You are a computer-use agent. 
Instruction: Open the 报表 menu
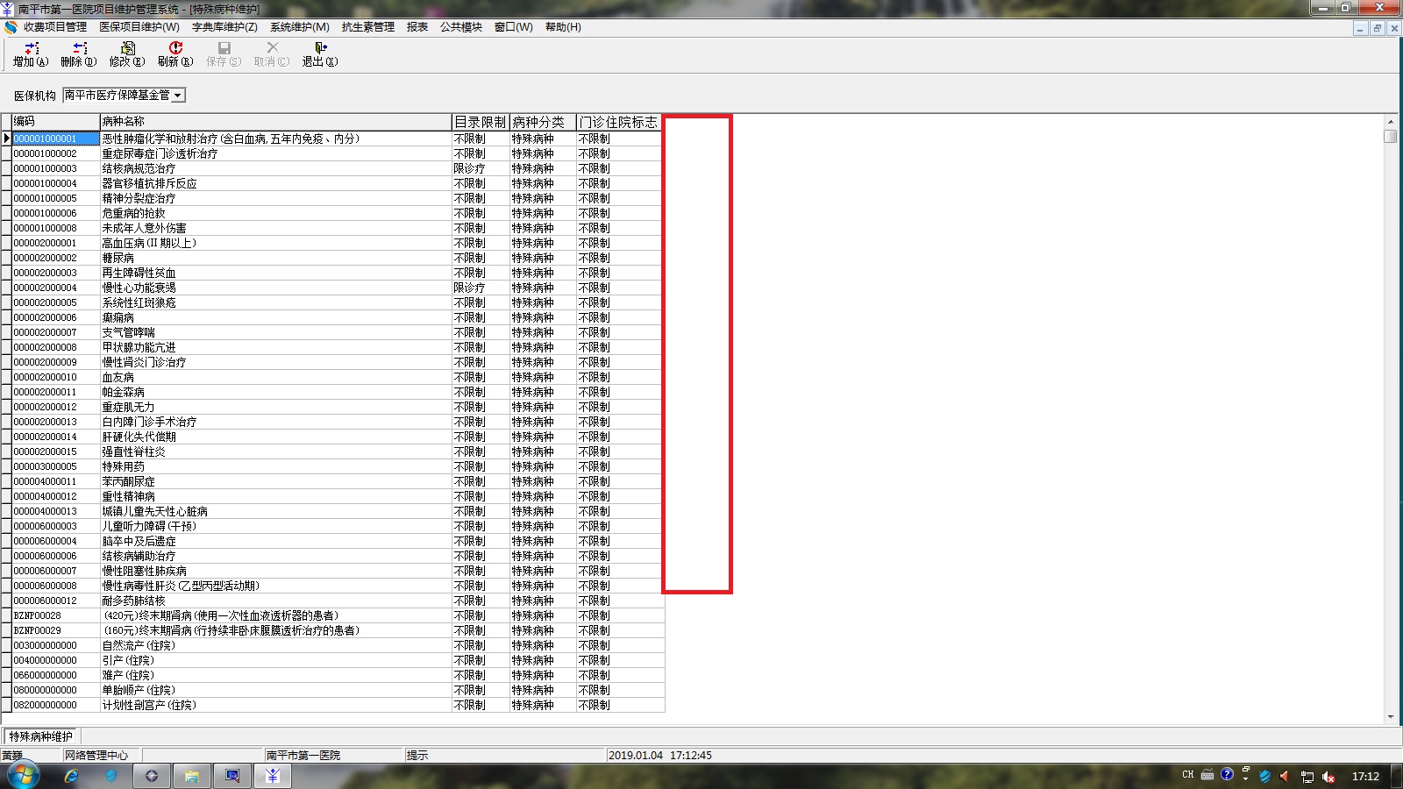(x=417, y=27)
